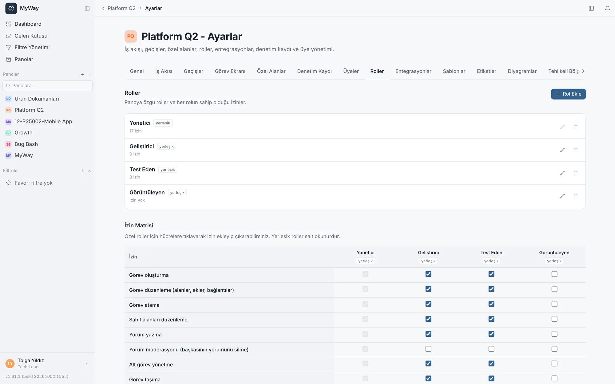Delete the Test Eden role trash icon
Screen dimensions: 615x384
coord(576,173)
